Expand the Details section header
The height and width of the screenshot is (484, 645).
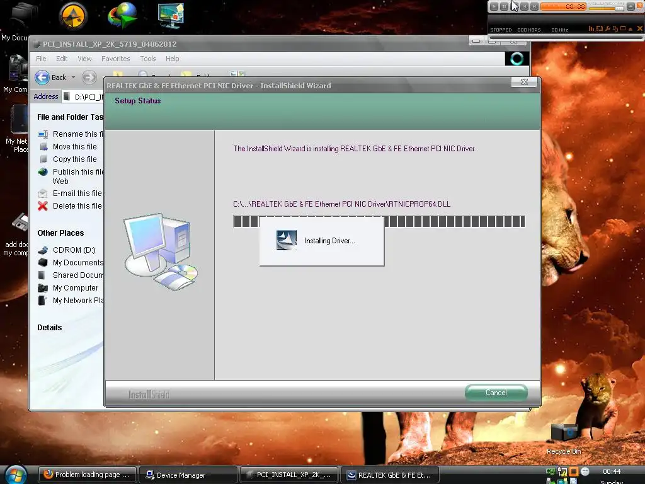pyautogui.click(x=50, y=328)
